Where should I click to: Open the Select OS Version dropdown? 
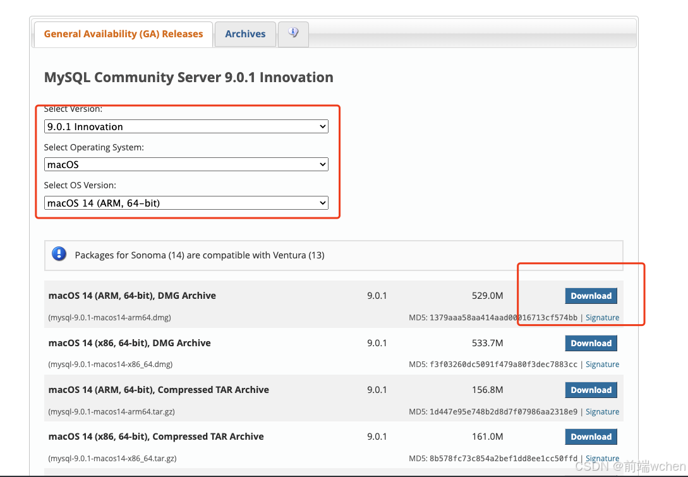186,203
